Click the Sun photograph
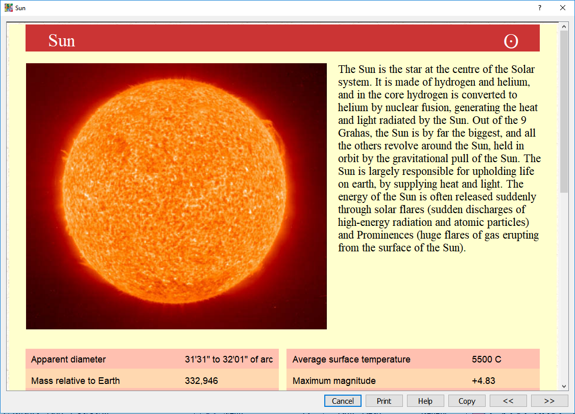Image resolution: width=575 pixels, height=414 pixels. pyautogui.click(x=176, y=196)
